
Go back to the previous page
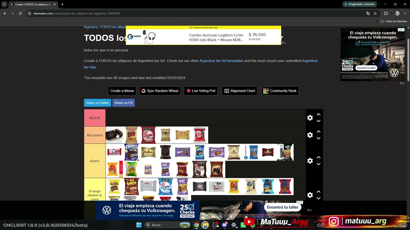point(5,13)
